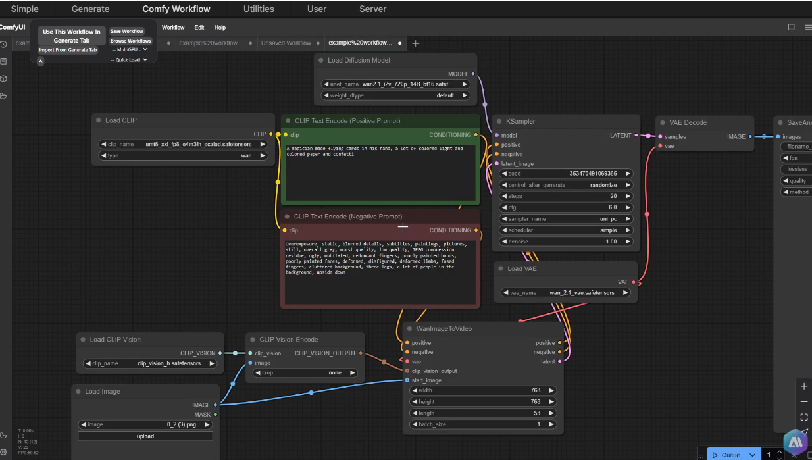Open the Queue button options chevron

click(x=752, y=455)
